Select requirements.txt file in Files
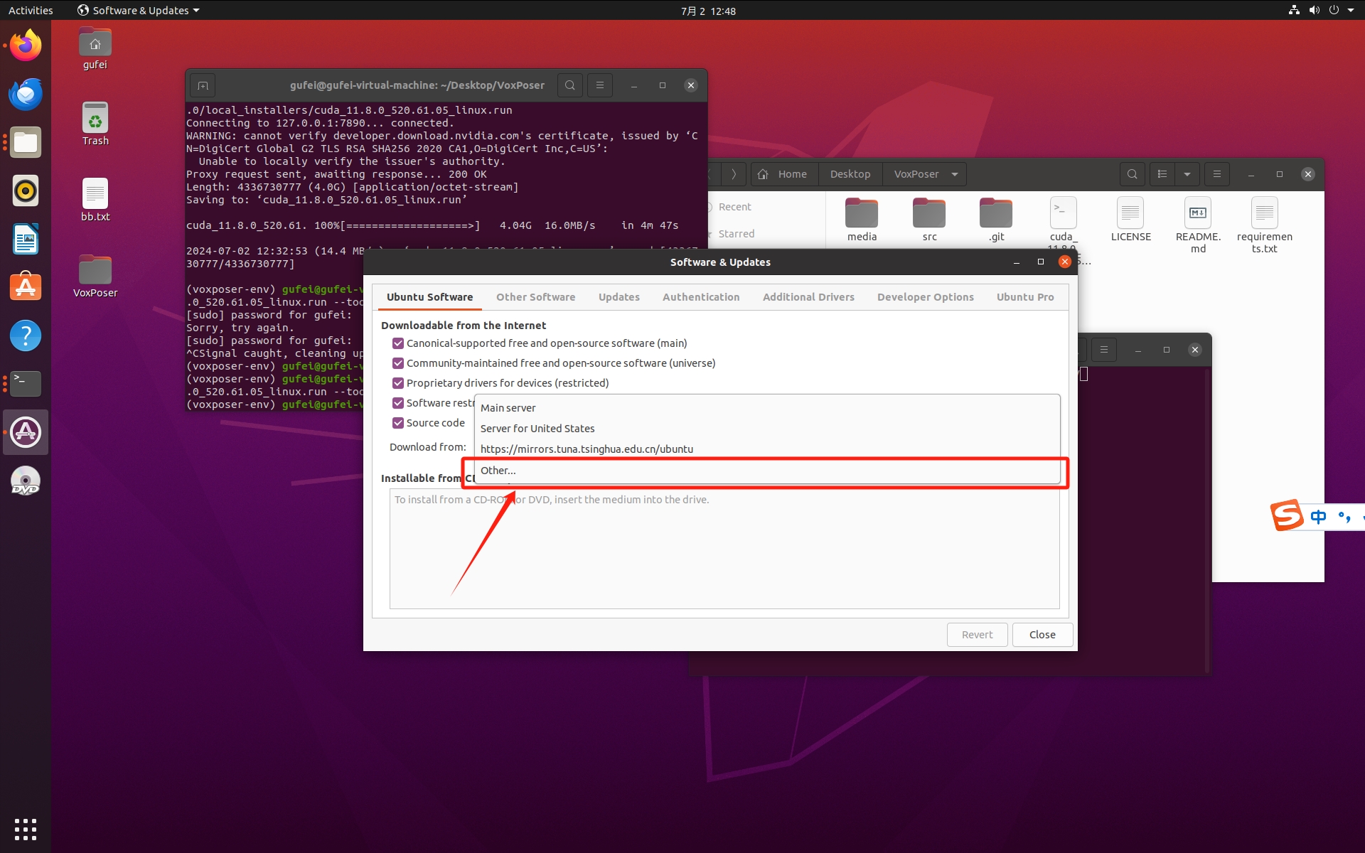 [x=1265, y=225]
